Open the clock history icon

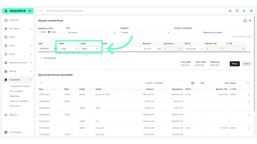coord(237,11)
